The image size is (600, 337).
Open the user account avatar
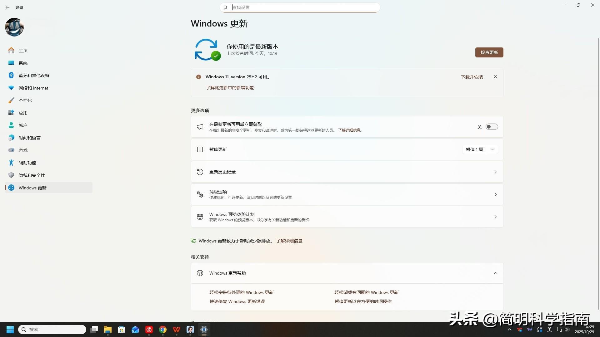coord(14,27)
